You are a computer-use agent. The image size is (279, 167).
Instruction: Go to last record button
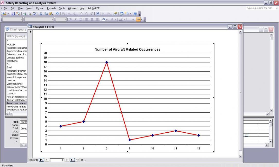pos(72,160)
